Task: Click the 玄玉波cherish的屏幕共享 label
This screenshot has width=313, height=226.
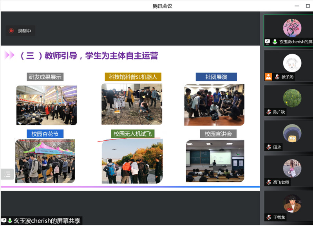Action: 47,221
